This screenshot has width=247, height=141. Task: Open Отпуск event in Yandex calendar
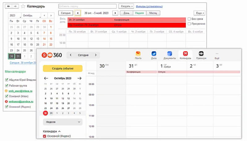(199, 72)
